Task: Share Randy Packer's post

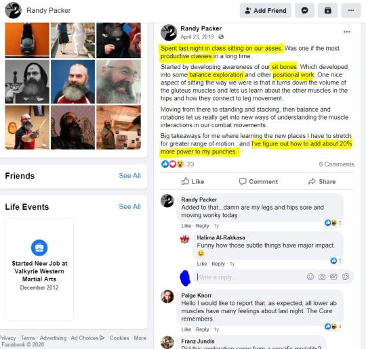Action: pos(322,181)
